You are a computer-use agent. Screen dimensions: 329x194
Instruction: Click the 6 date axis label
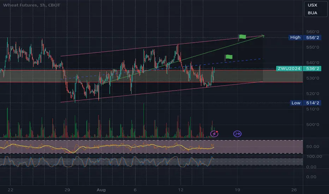pyautogui.click(x=135, y=190)
